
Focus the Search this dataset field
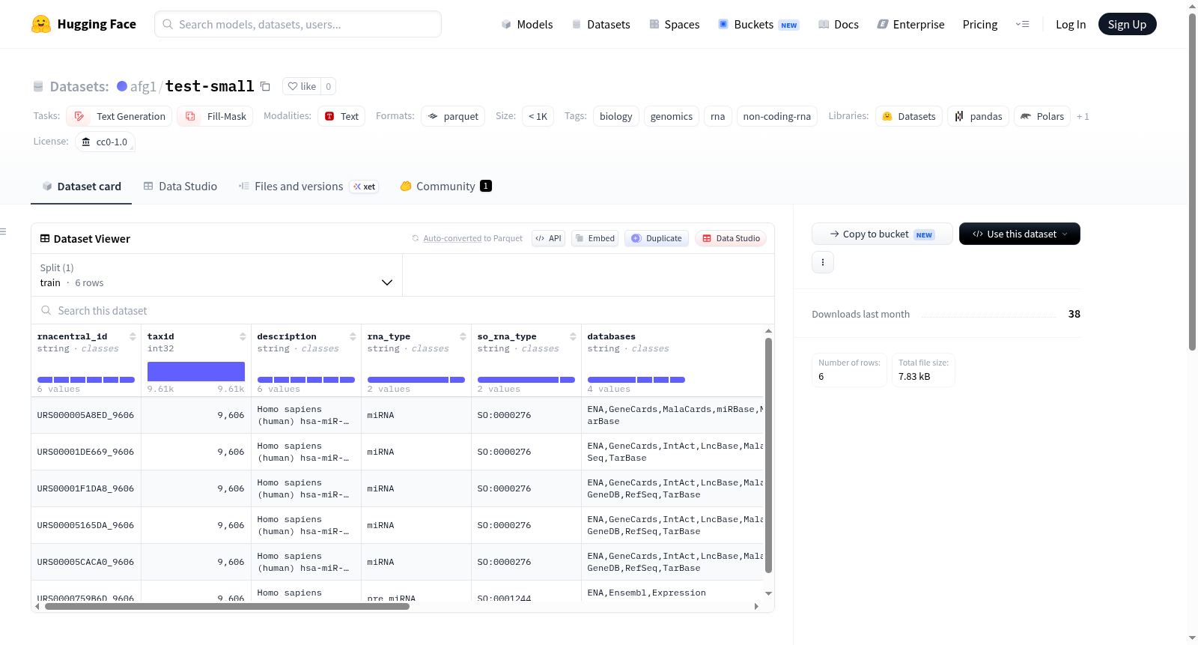(x=403, y=310)
